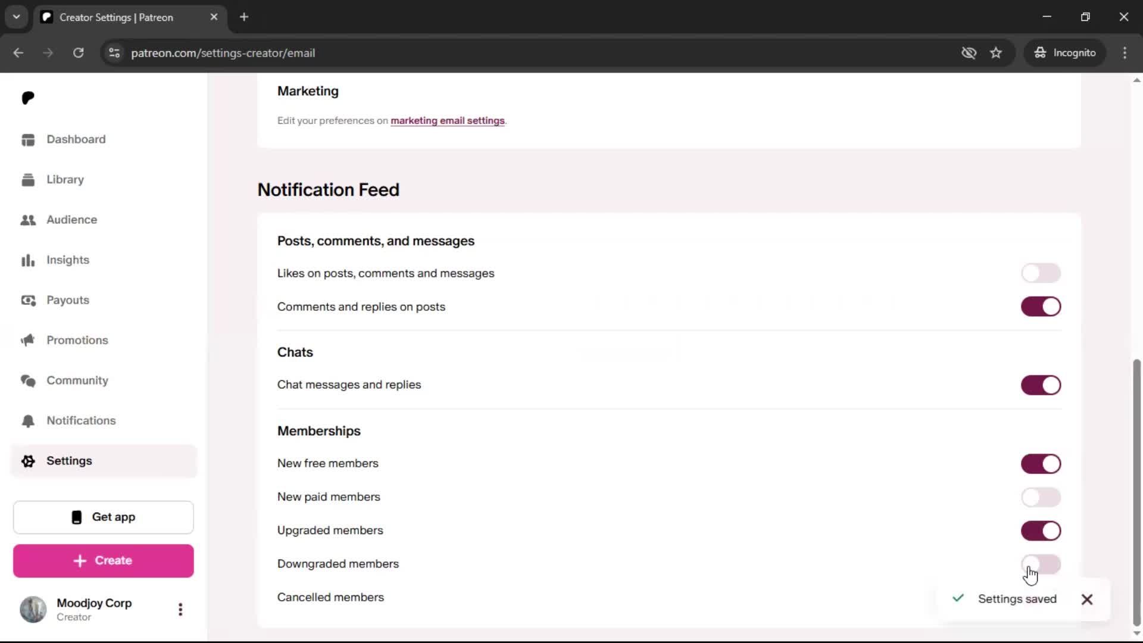Click scrollbar up arrow
Image resolution: width=1143 pixels, height=643 pixels.
[x=1136, y=80]
